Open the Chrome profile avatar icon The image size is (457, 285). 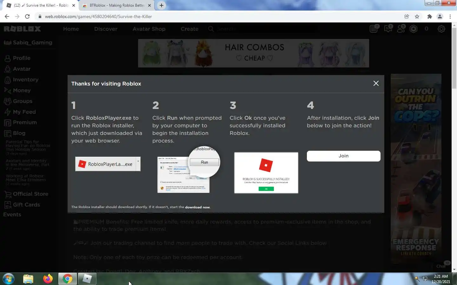click(440, 16)
